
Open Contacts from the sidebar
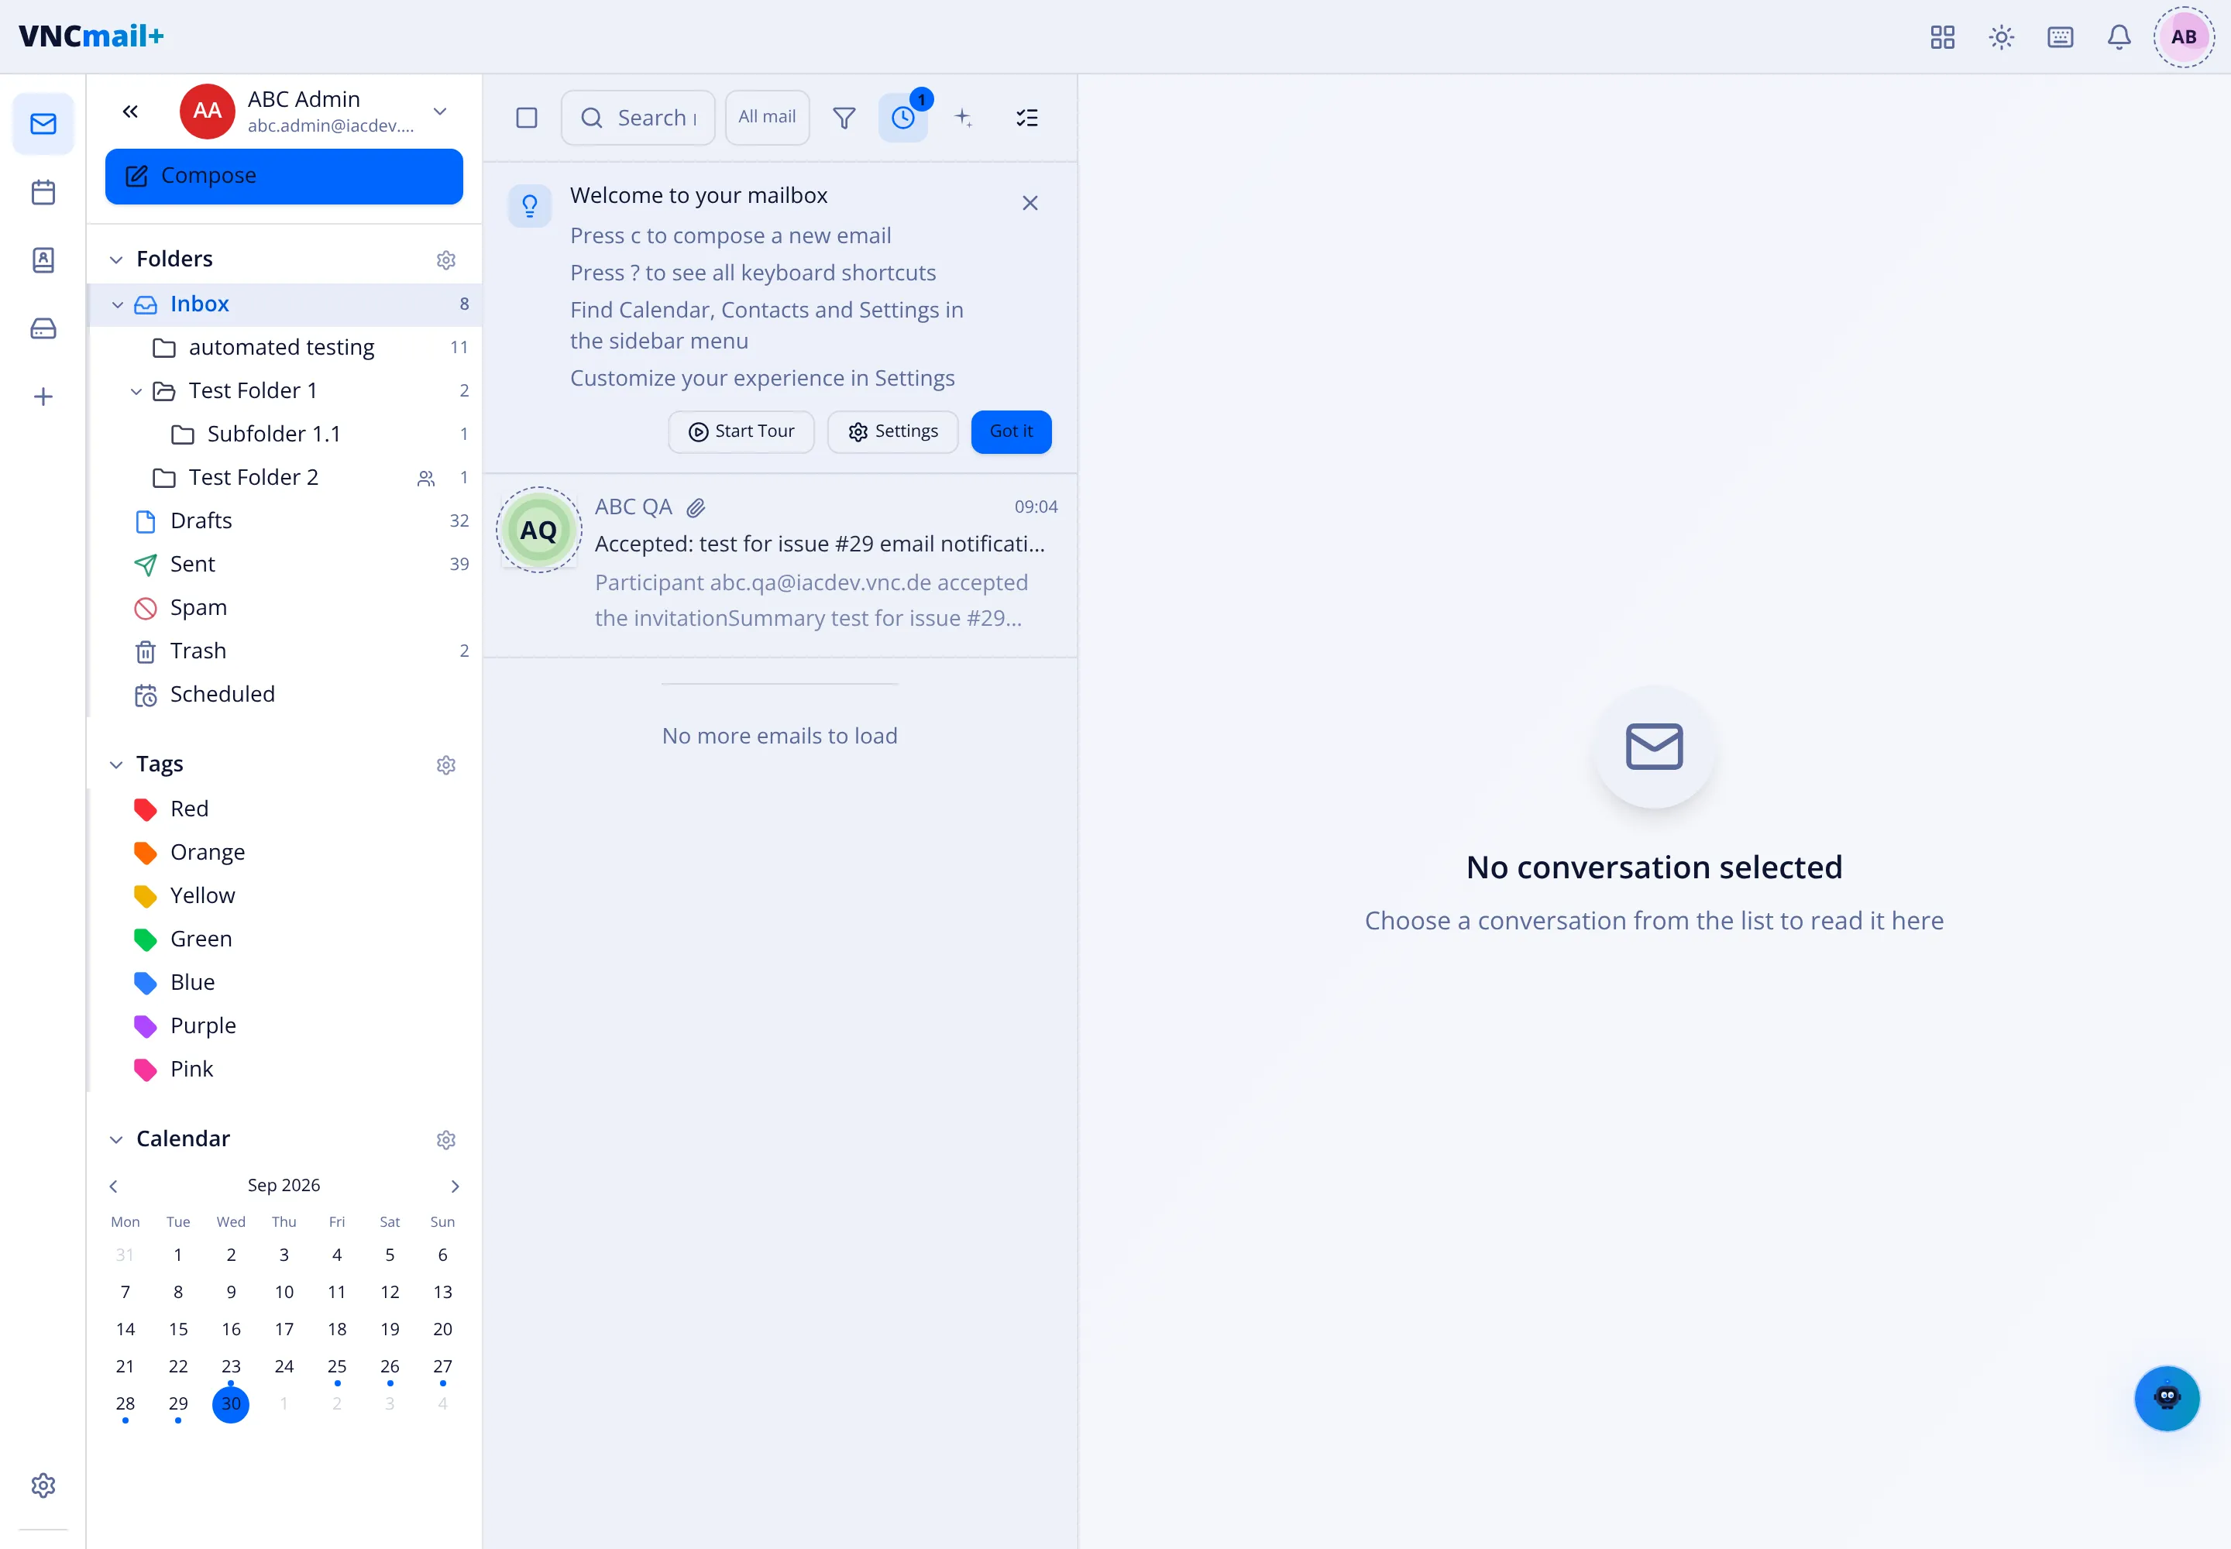pos(43,259)
